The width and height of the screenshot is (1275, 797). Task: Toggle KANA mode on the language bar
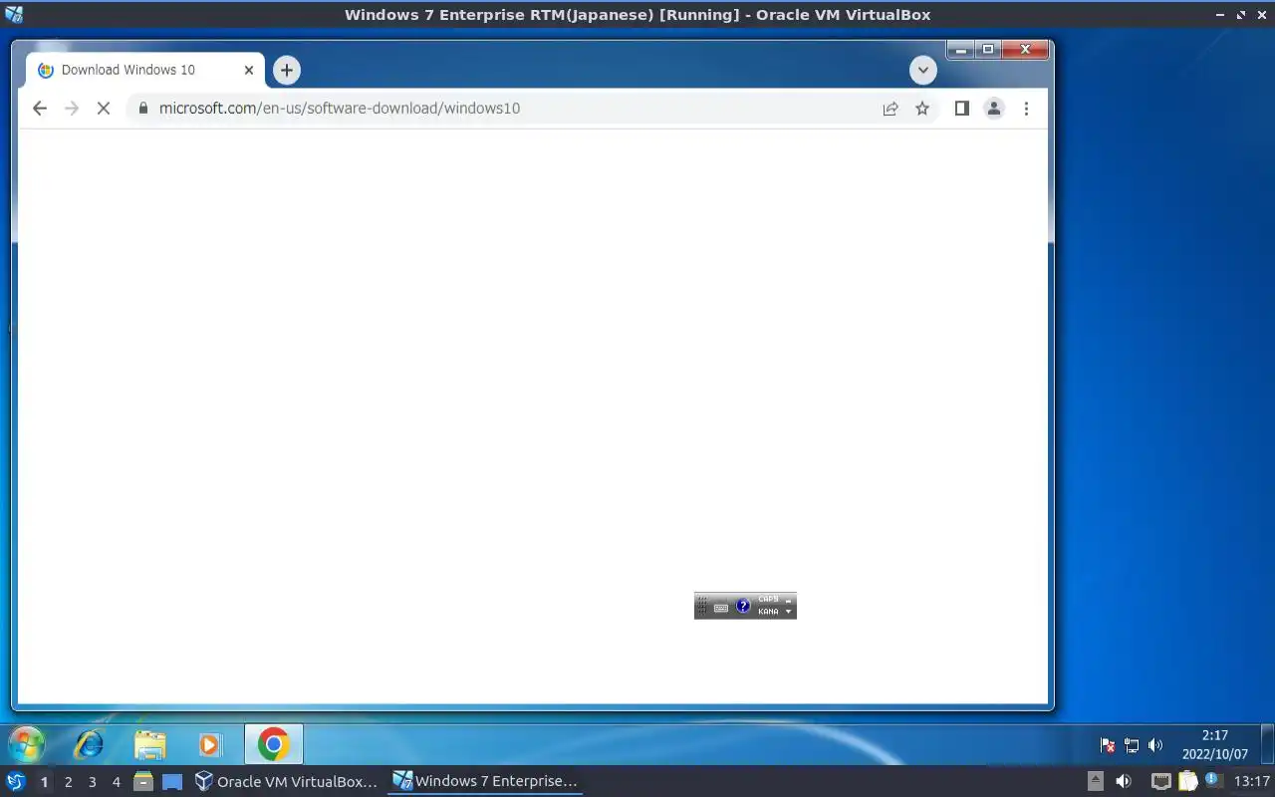tap(768, 612)
